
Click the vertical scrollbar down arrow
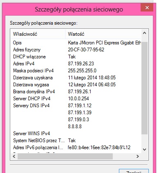144,150
